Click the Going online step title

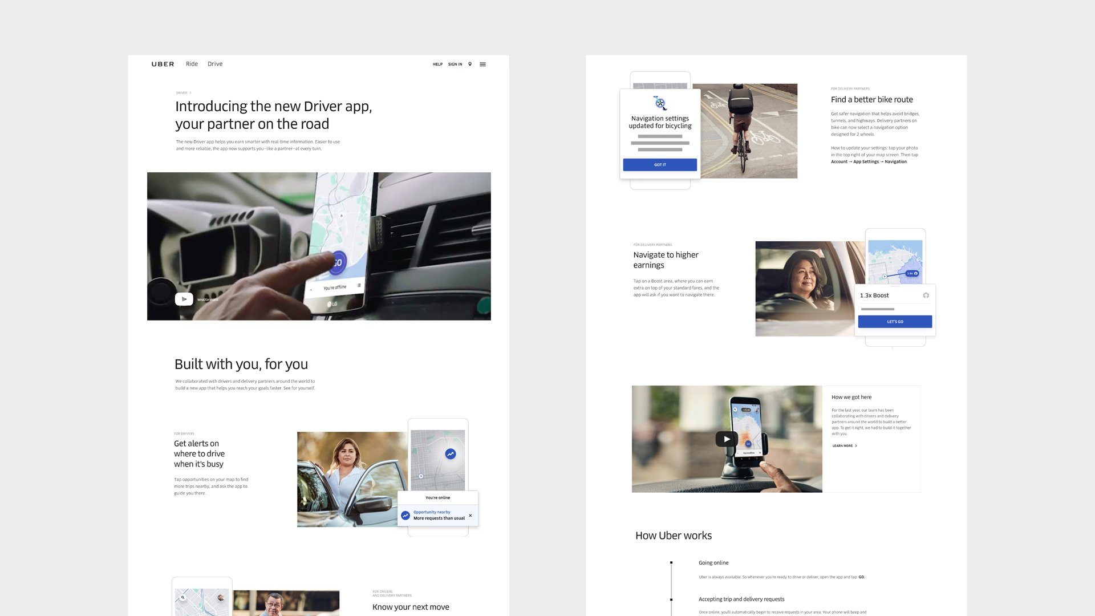coord(713,563)
